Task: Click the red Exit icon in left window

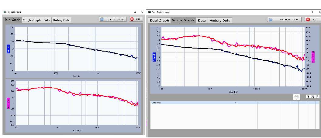Action: coord(132,19)
